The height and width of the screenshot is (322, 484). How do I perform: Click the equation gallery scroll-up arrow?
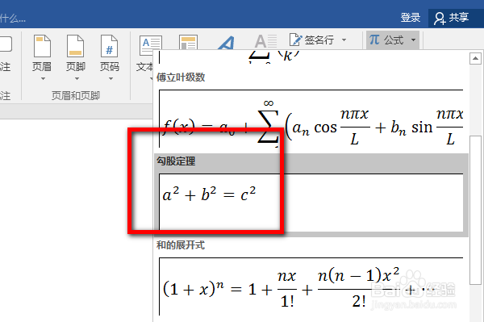pyautogui.click(x=475, y=58)
